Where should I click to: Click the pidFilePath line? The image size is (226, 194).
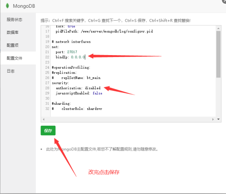tap(104, 31)
